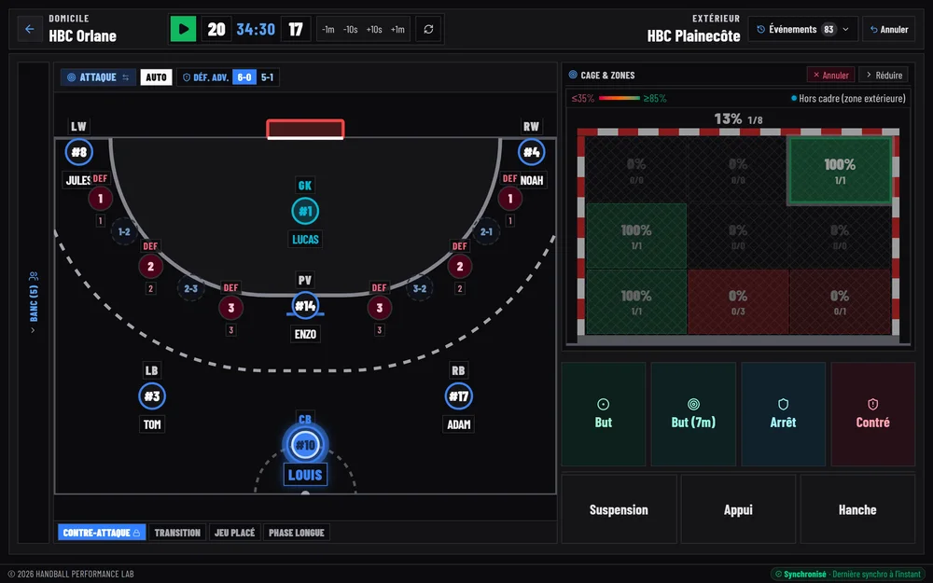Toggle the AUTO mode button

tap(156, 77)
